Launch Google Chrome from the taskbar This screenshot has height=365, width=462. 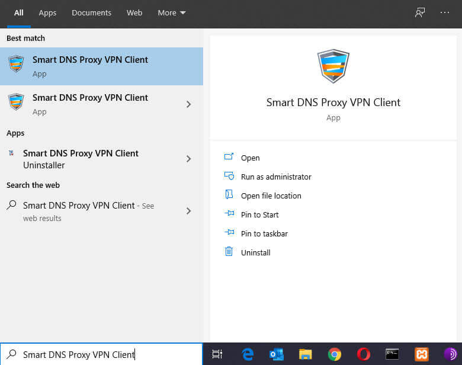pyautogui.click(x=335, y=354)
